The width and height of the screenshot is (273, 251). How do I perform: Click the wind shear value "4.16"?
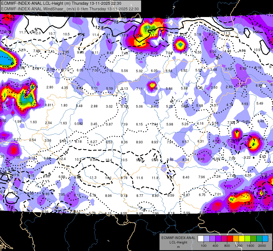tap(200, 123)
